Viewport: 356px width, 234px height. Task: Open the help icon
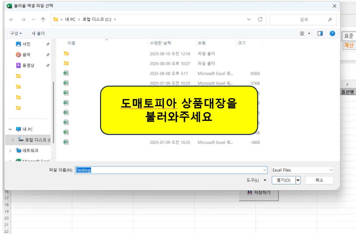tap(332, 33)
